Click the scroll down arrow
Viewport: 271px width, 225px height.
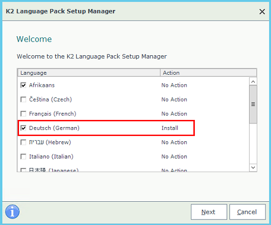(x=253, y=167)
